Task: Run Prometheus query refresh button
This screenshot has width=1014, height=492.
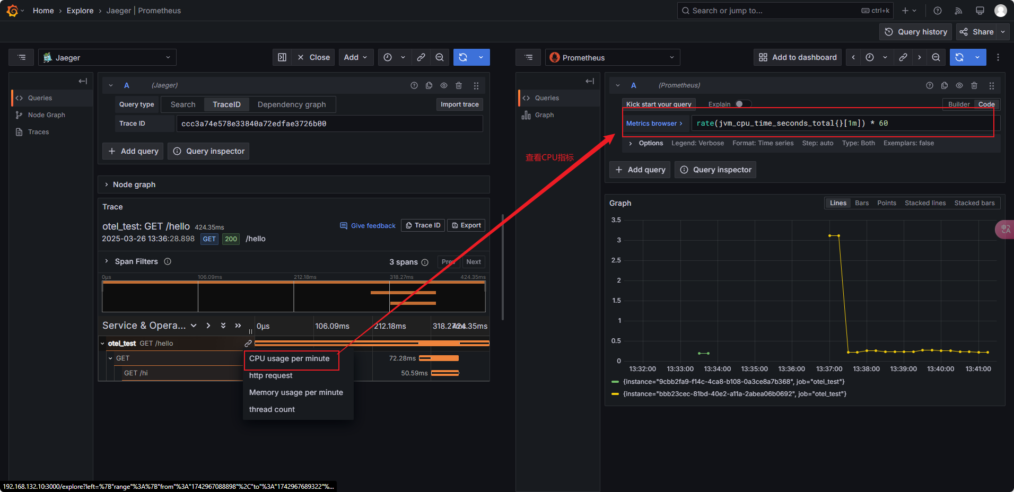Action: click(959, 57)
